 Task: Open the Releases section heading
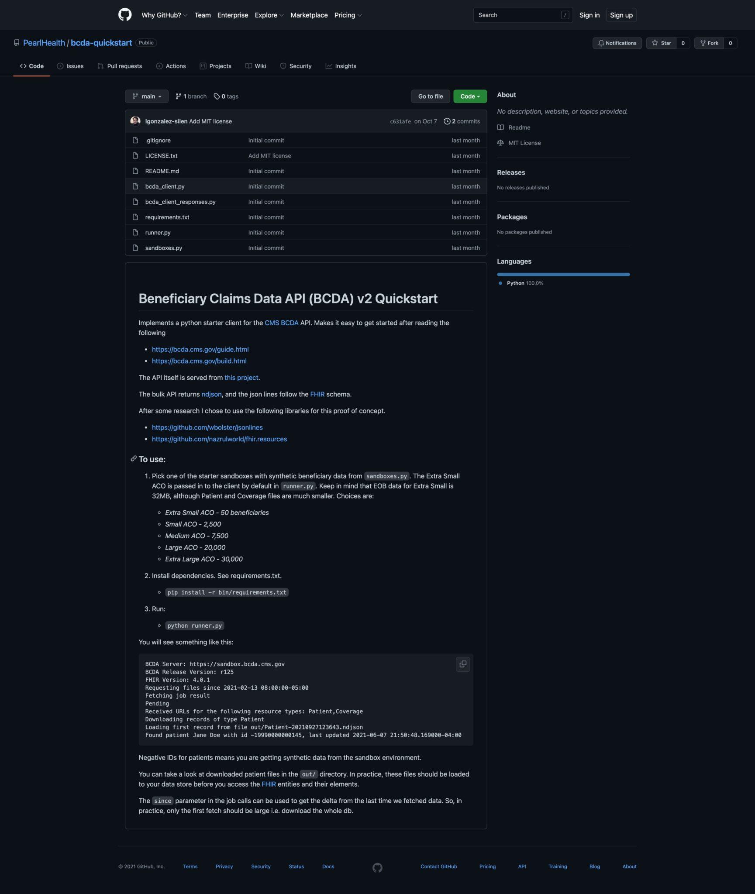[x=511, y=172]
